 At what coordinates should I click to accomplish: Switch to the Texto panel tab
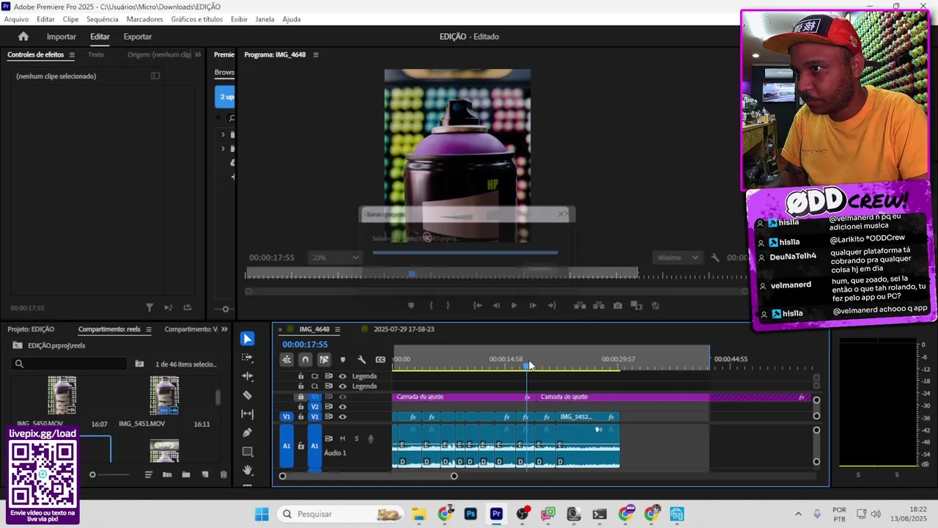point(96,55)
